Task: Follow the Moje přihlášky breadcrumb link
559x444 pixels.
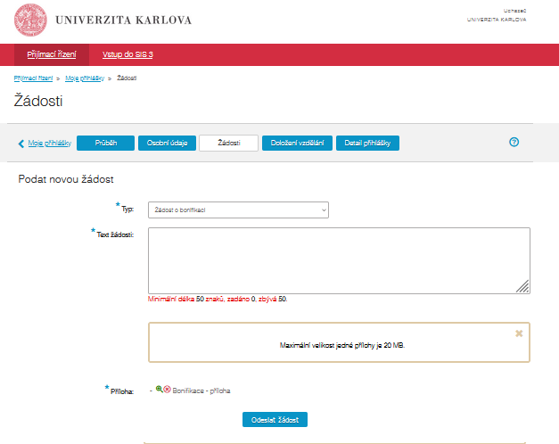Action: pos(85,78)
